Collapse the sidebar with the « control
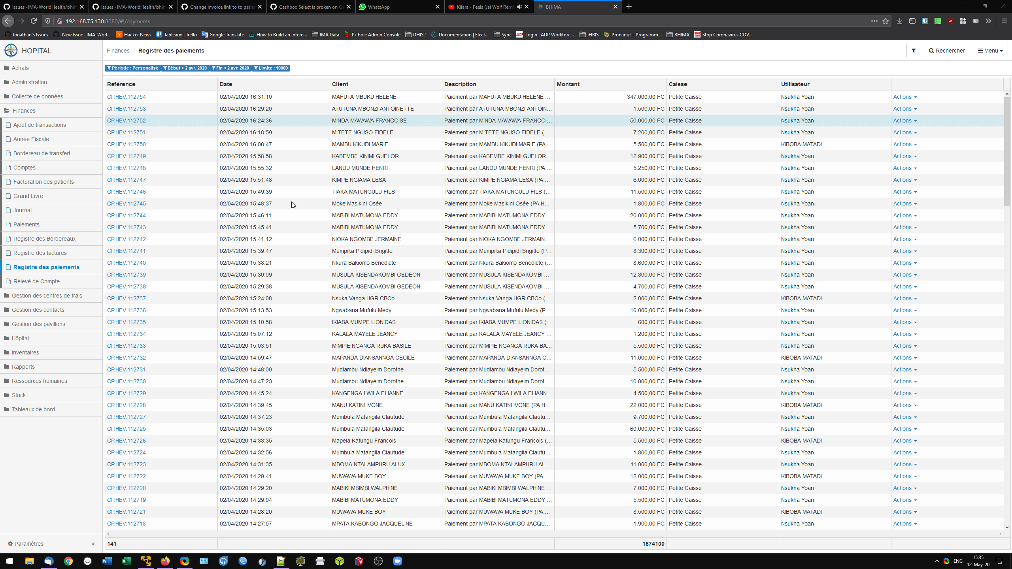Image resolution: width=1012 pixels, height=569 pixels. tap(93, 544)
